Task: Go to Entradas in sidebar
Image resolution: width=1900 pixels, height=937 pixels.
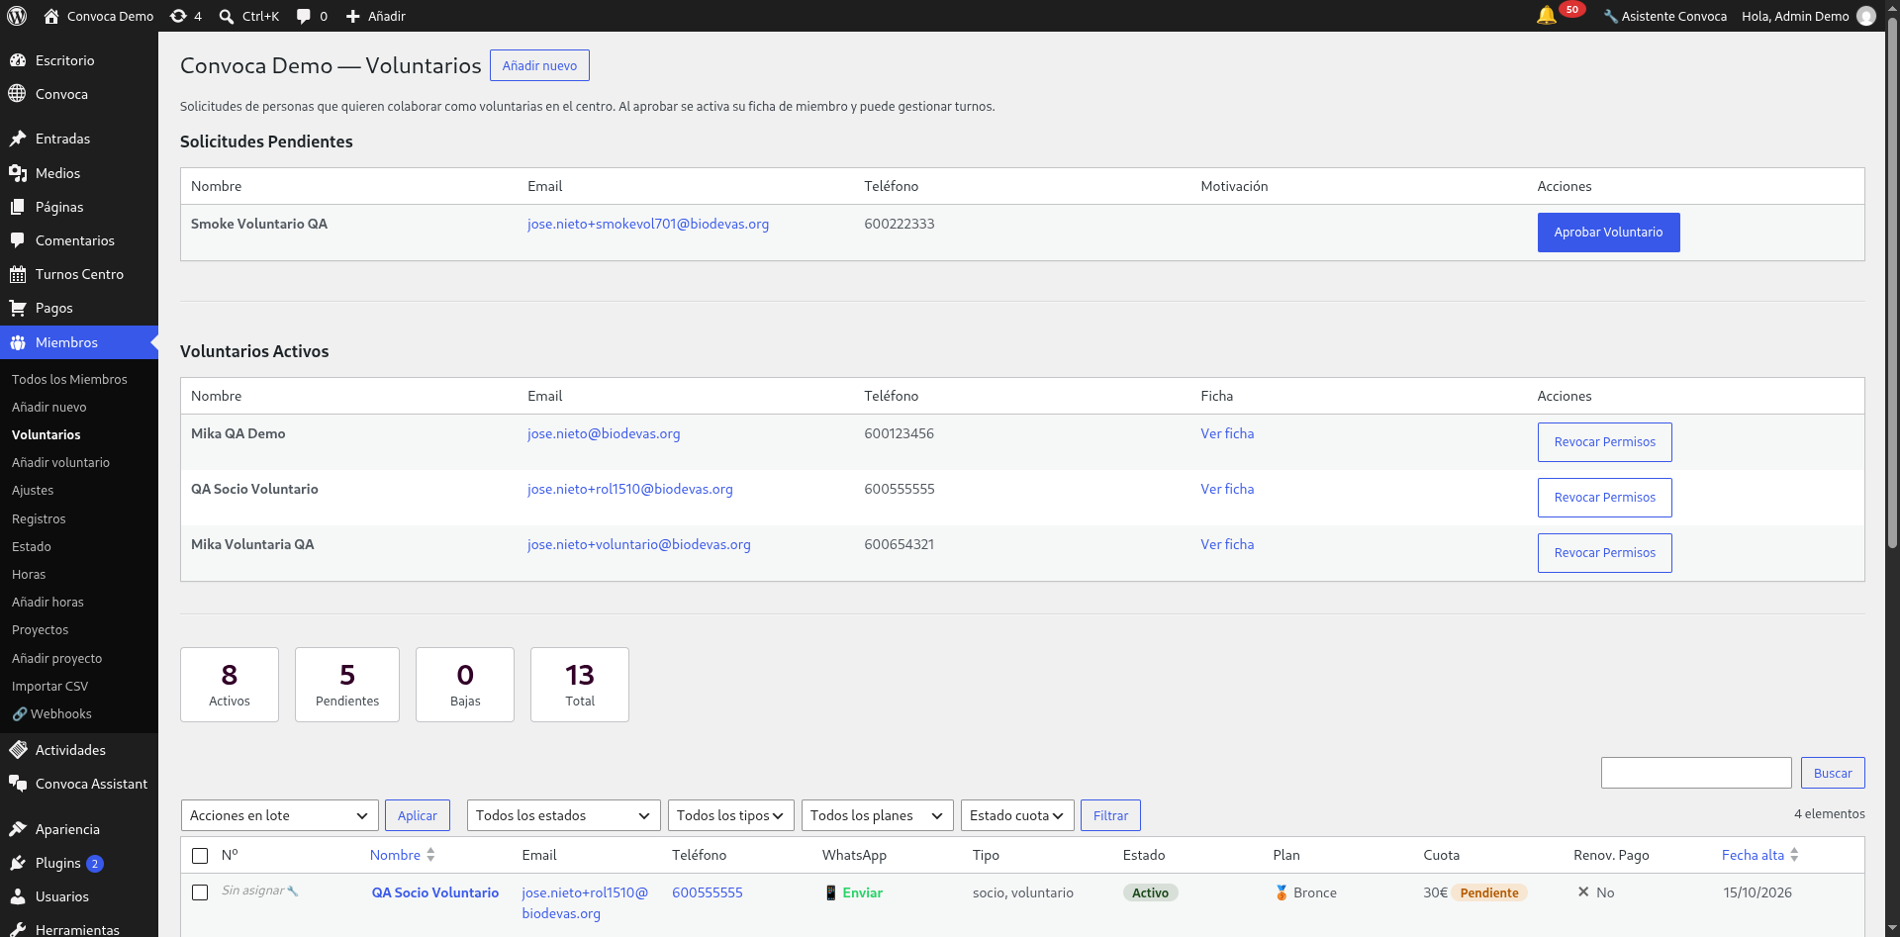Action: [x=79, y=139]
